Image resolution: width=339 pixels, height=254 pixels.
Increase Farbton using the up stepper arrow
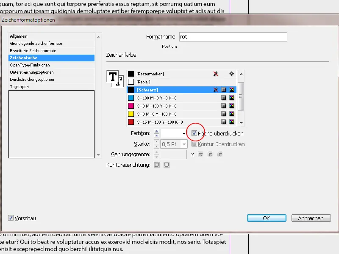coord(156,132)
